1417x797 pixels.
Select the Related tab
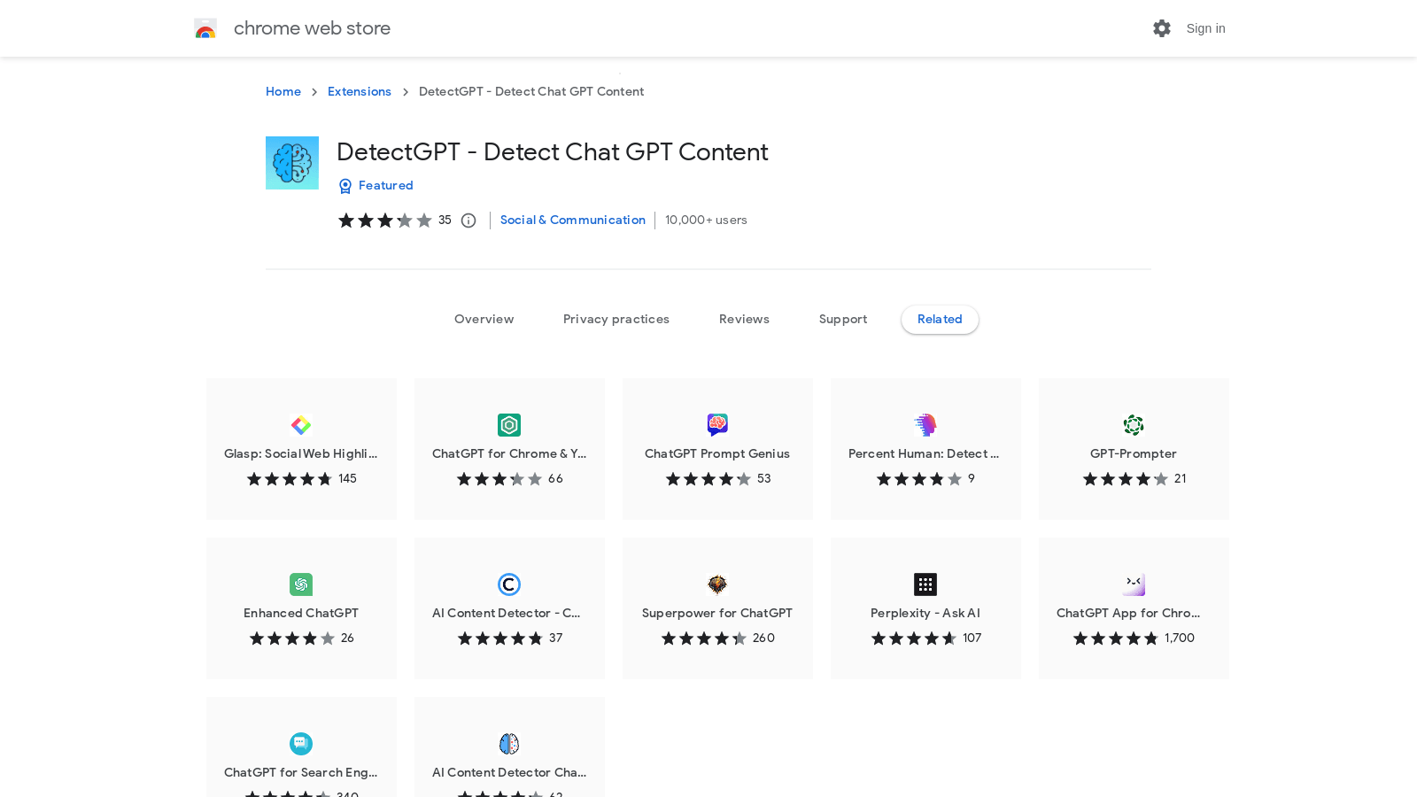940,320
